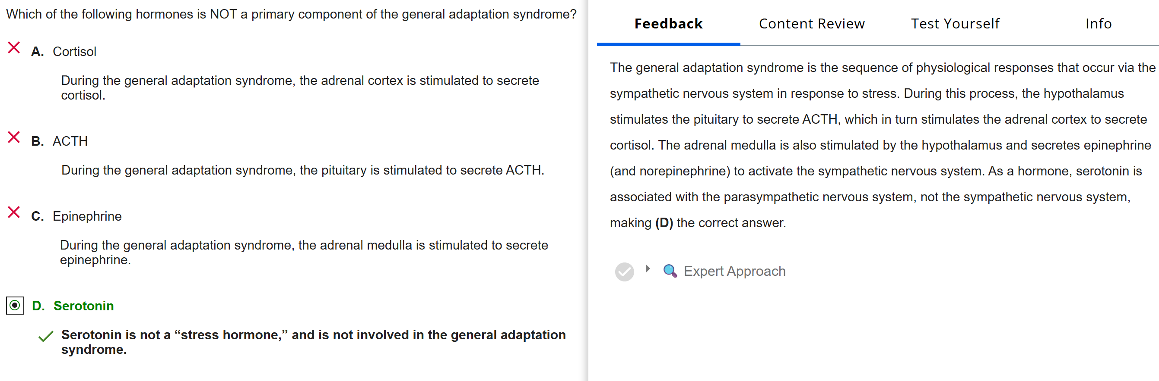This screenshot has height=381, width=1159.
Task: Click the Serotonin stress hormone explanation text
Action: 313,342
